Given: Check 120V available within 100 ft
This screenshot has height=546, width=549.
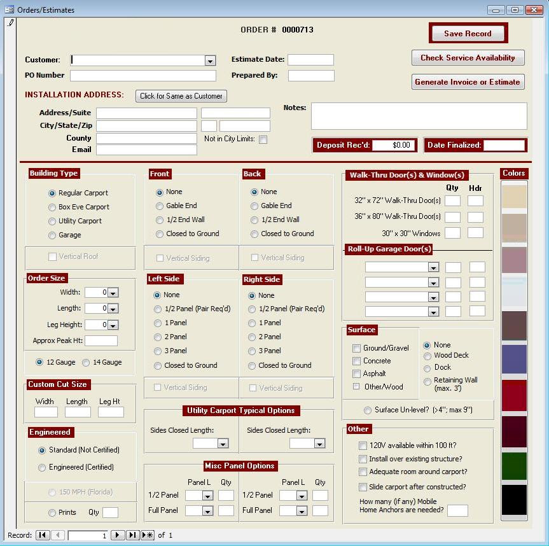Looking at the screenshot, I should (363, 446).
